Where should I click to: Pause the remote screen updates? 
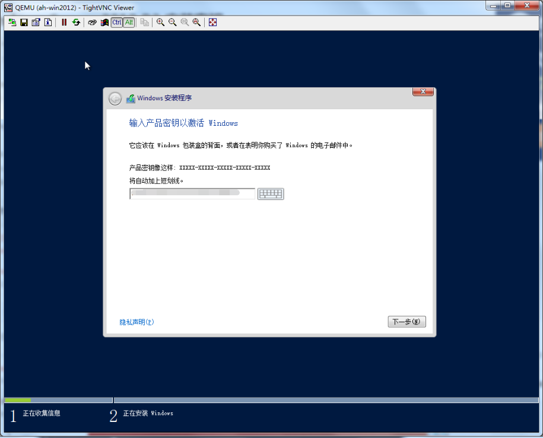[64, 23]
